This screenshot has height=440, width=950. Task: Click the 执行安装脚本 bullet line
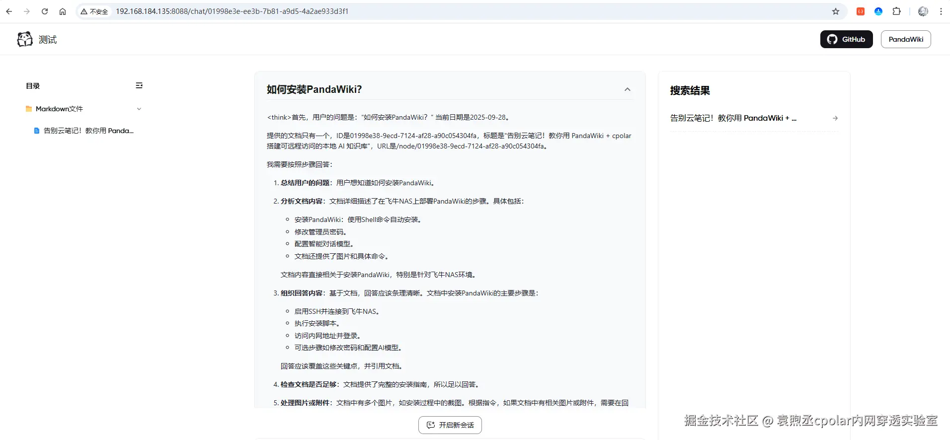click(317, 323)
